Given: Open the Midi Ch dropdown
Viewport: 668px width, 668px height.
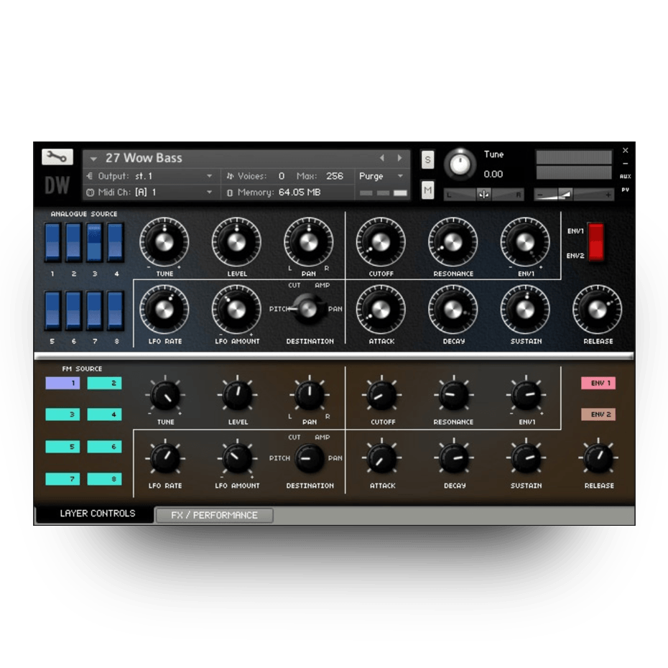Looking at the screenshot, I should (210, 192).
